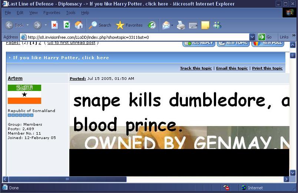Click the 'Republic of Somaliland' text

(32, 111)
